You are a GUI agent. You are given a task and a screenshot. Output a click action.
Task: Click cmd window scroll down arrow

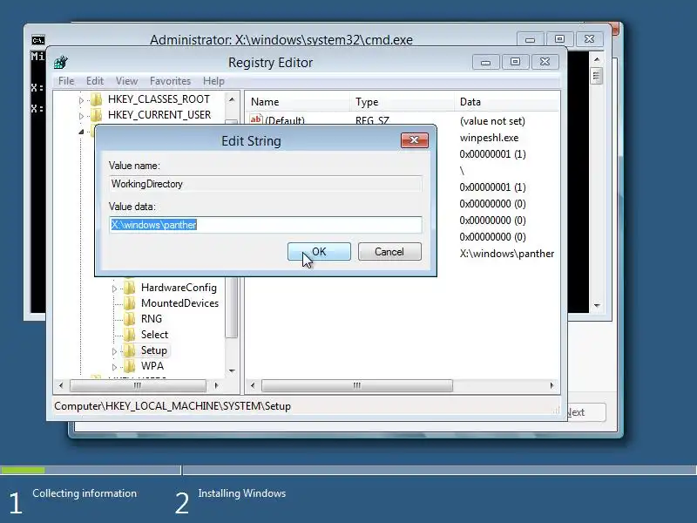coord(597,306)
